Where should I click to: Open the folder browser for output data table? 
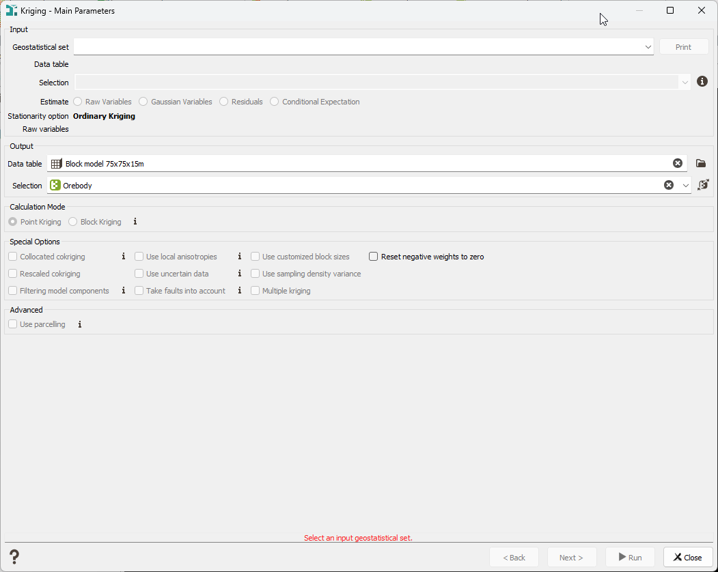(x=701, y=163)
